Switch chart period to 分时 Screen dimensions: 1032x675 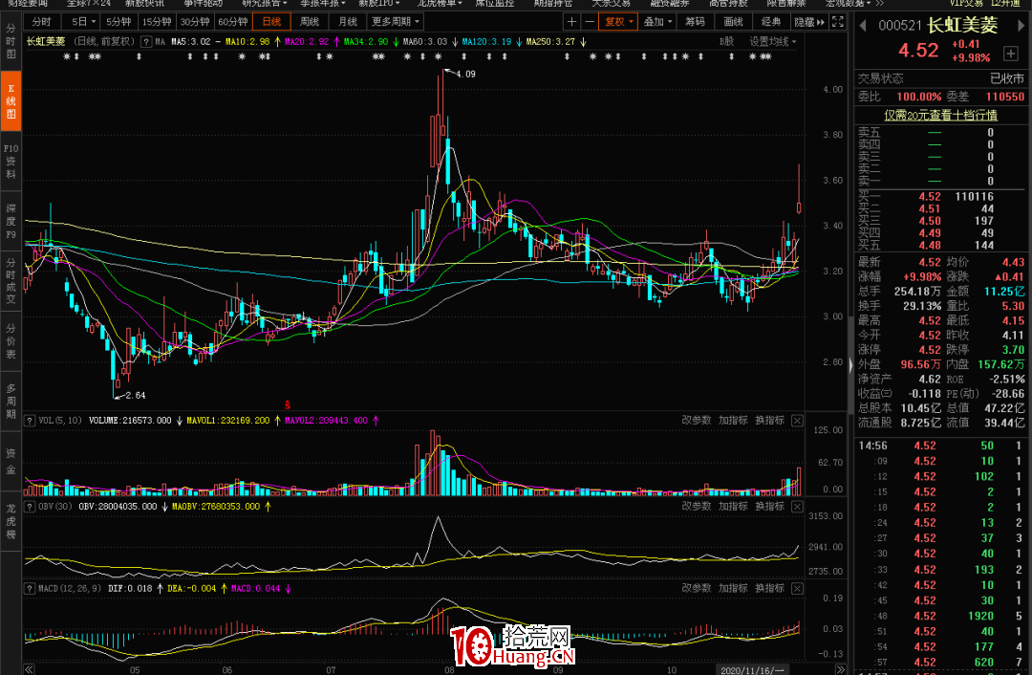pos(41,22)
